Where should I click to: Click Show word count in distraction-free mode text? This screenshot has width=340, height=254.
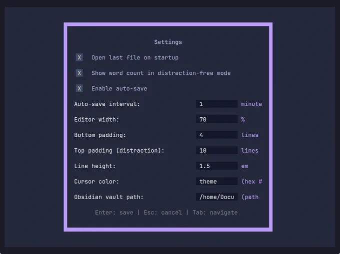point(161,73)
